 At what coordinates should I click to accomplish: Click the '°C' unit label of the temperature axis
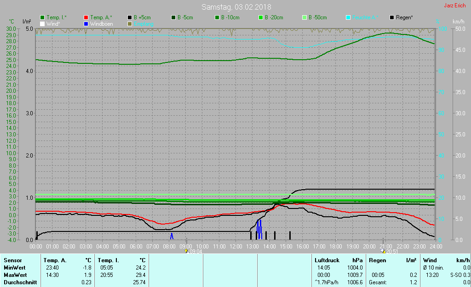point(11,22)
